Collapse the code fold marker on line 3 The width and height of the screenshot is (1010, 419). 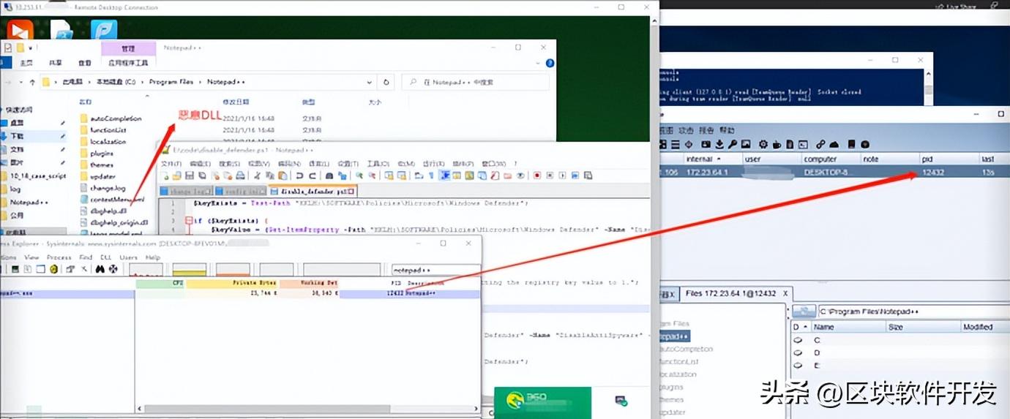pyautogui.click(x=188, y=220)
